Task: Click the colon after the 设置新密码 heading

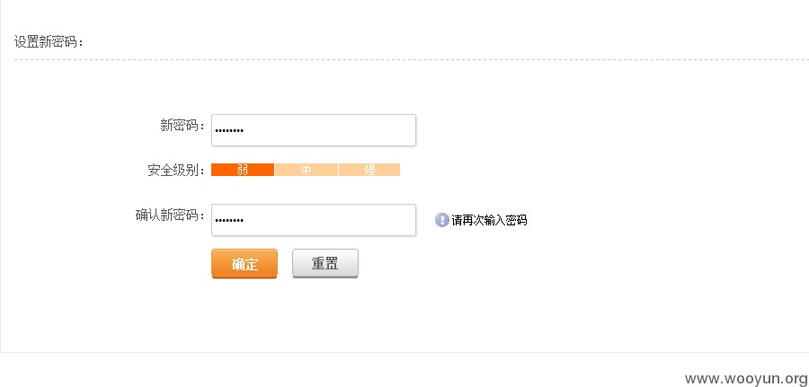Action: click(x=82, y=43)
